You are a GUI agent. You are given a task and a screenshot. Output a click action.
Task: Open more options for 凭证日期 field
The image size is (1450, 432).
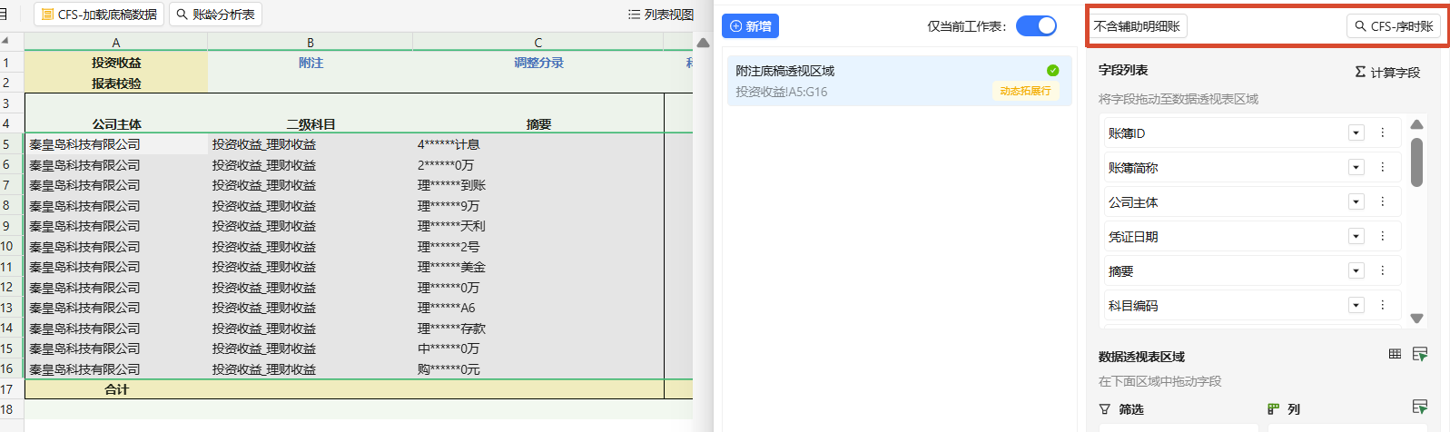[x=1383, y=237]
